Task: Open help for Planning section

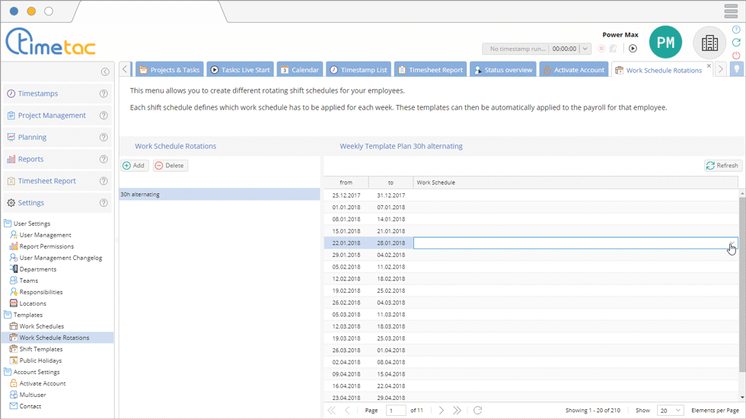Action: point(104,138)
